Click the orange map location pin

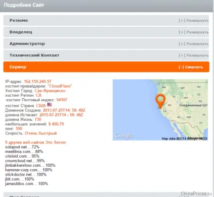(x=160, y=101)
